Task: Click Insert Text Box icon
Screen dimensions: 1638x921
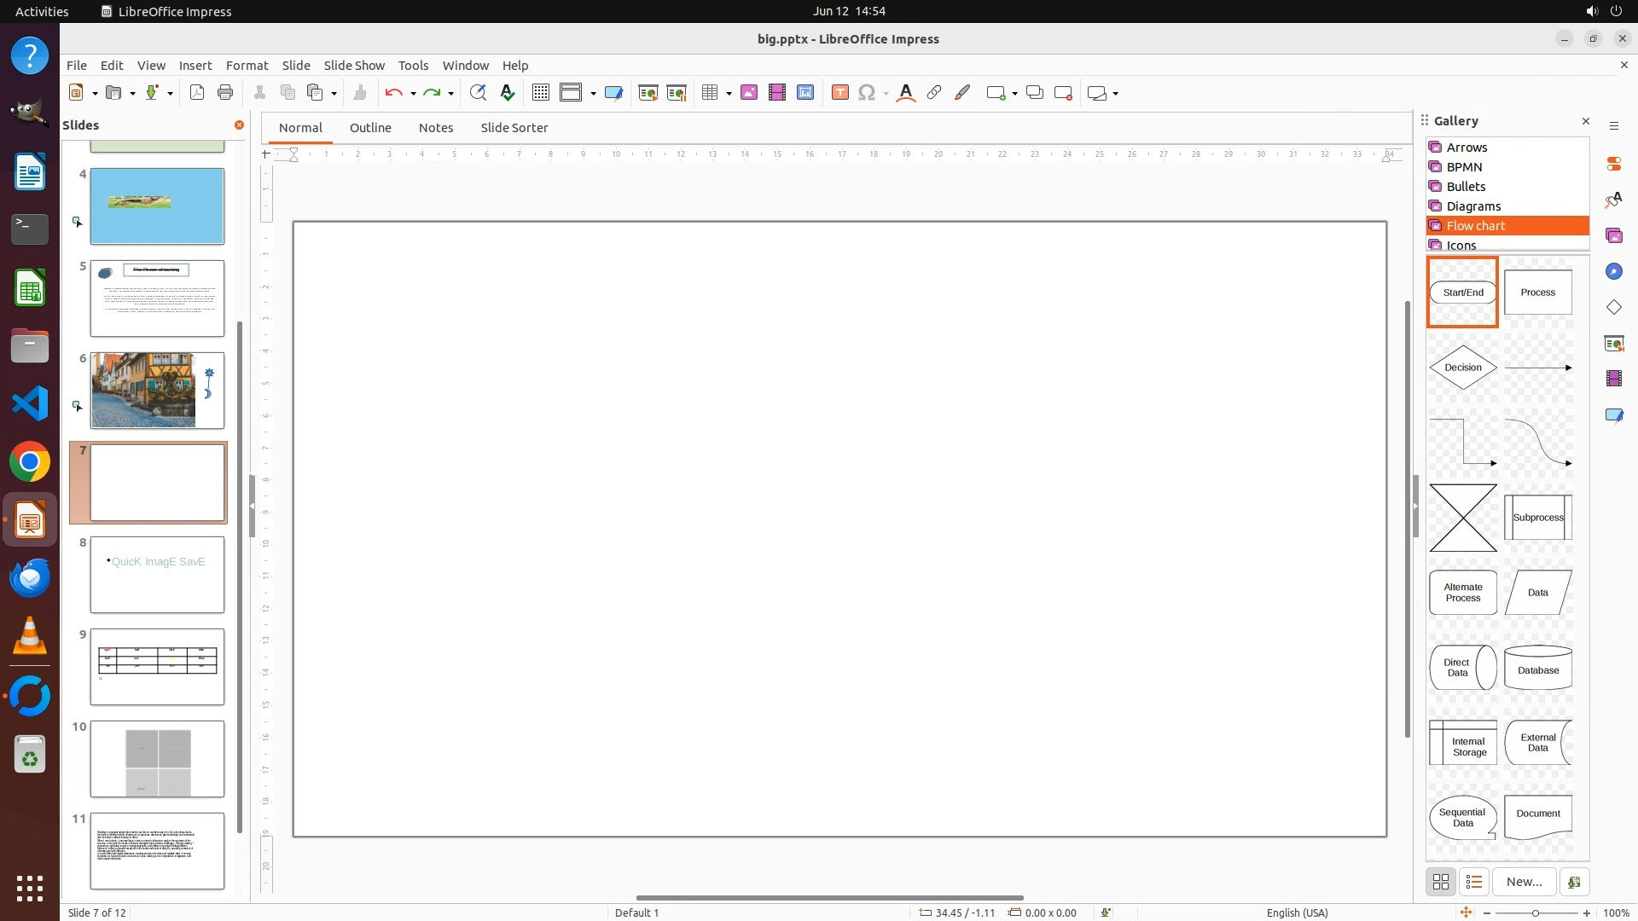Action: (839, 93)
